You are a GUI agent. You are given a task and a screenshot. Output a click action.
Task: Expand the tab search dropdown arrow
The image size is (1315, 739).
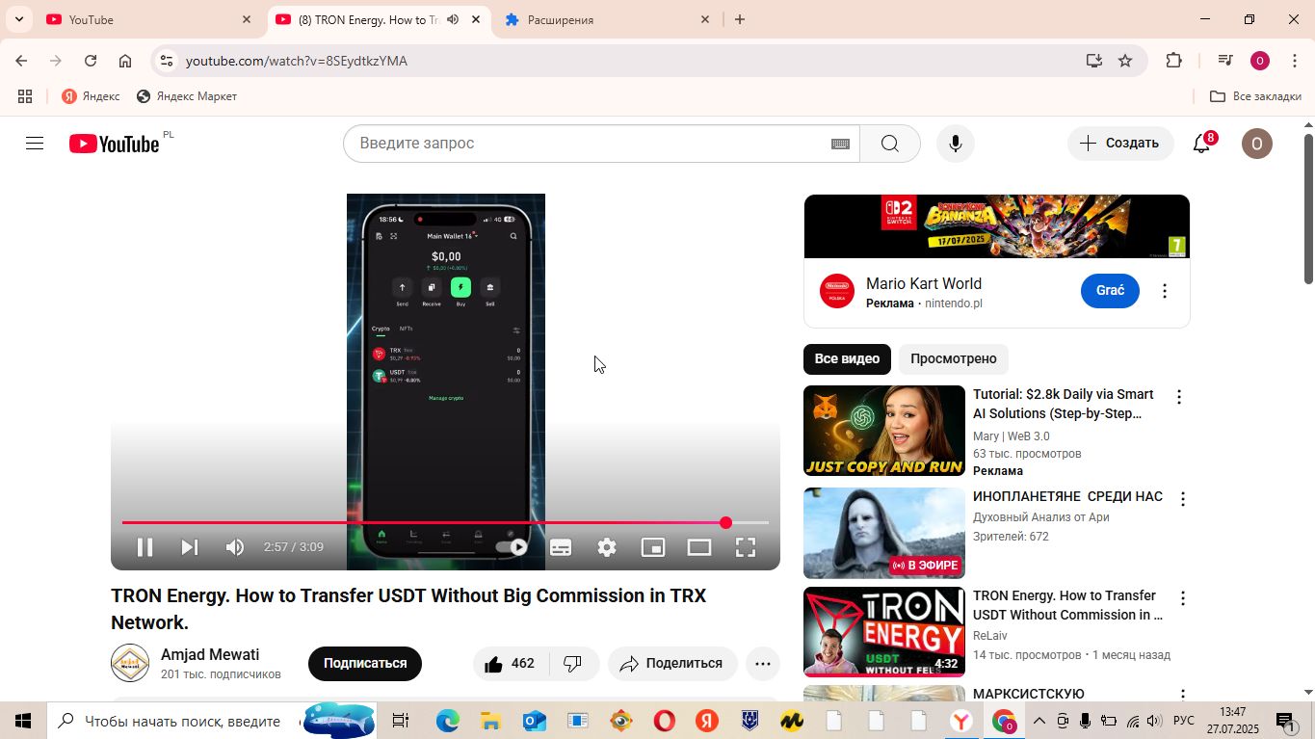pos(18,19)
